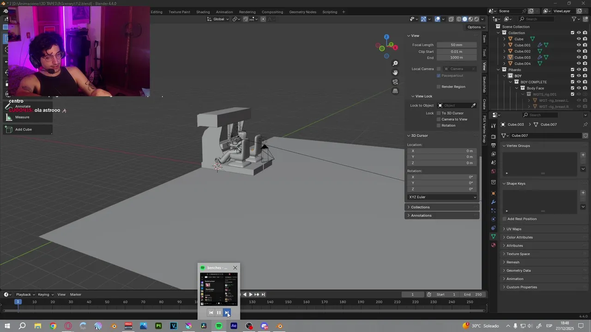Open the Item sidebar tab

(x=484, y=39)
